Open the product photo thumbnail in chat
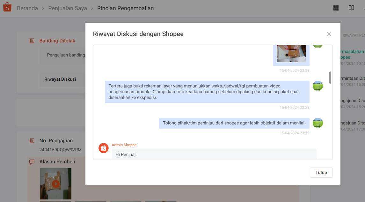Viewport: 365px width, 202px height. (x=291, y=54)
